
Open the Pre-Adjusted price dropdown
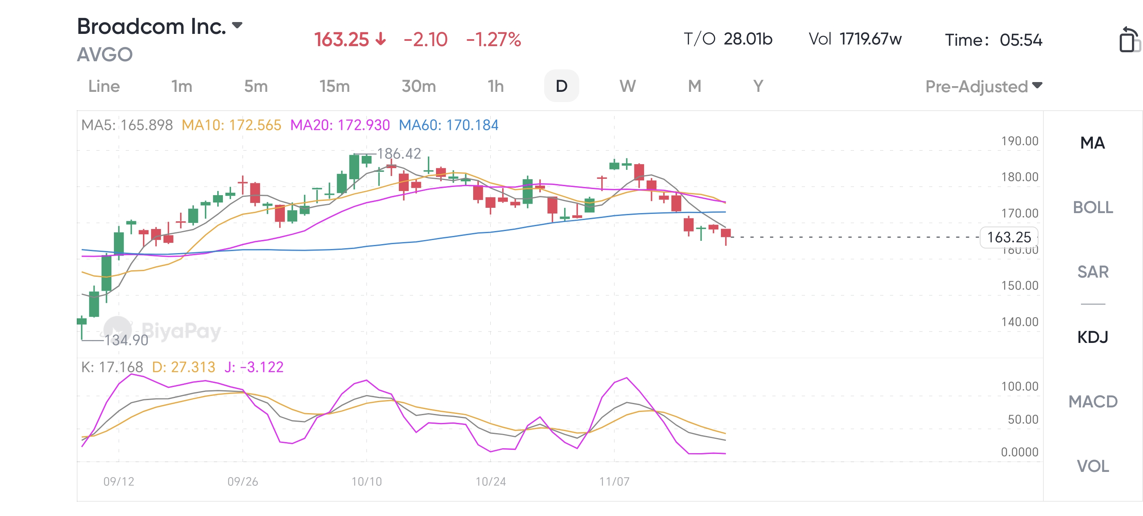pos(984,86)
